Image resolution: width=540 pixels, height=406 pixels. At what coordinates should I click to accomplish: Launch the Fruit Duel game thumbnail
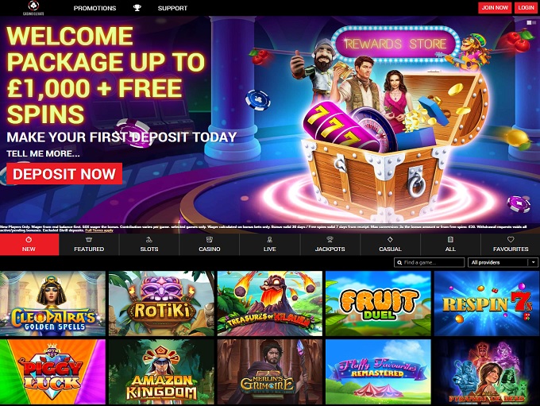(x=378, y=304)
